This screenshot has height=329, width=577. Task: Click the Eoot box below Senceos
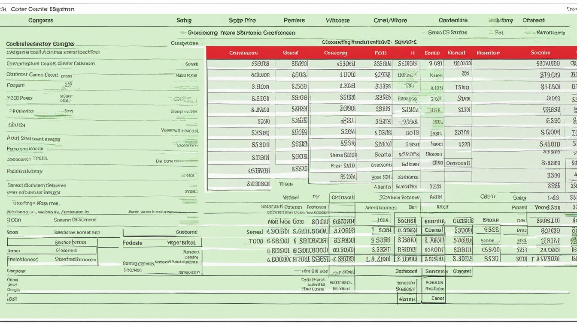pos(434,297)
